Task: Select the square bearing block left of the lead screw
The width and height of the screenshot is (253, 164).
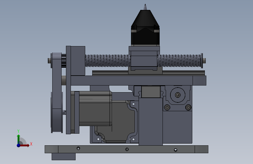Action: (78, 61)
